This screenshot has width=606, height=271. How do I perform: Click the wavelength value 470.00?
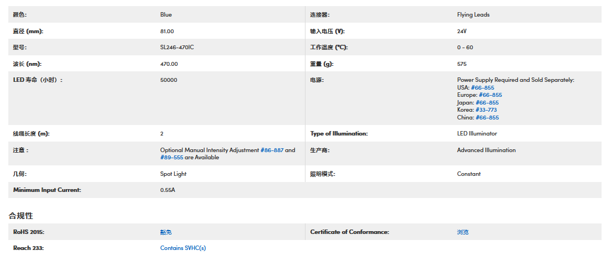click(x=169, y=64)
